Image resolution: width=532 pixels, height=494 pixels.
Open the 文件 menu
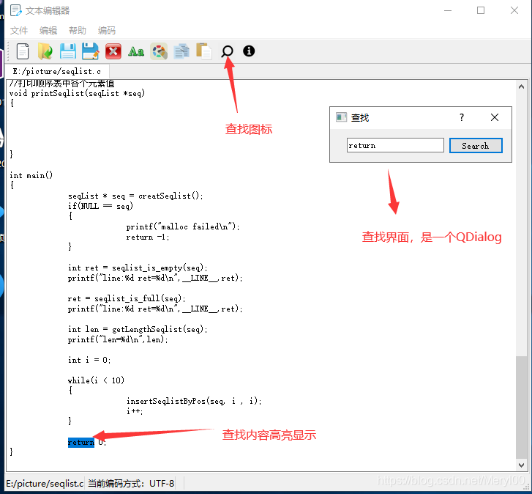[x=19, y=31]
